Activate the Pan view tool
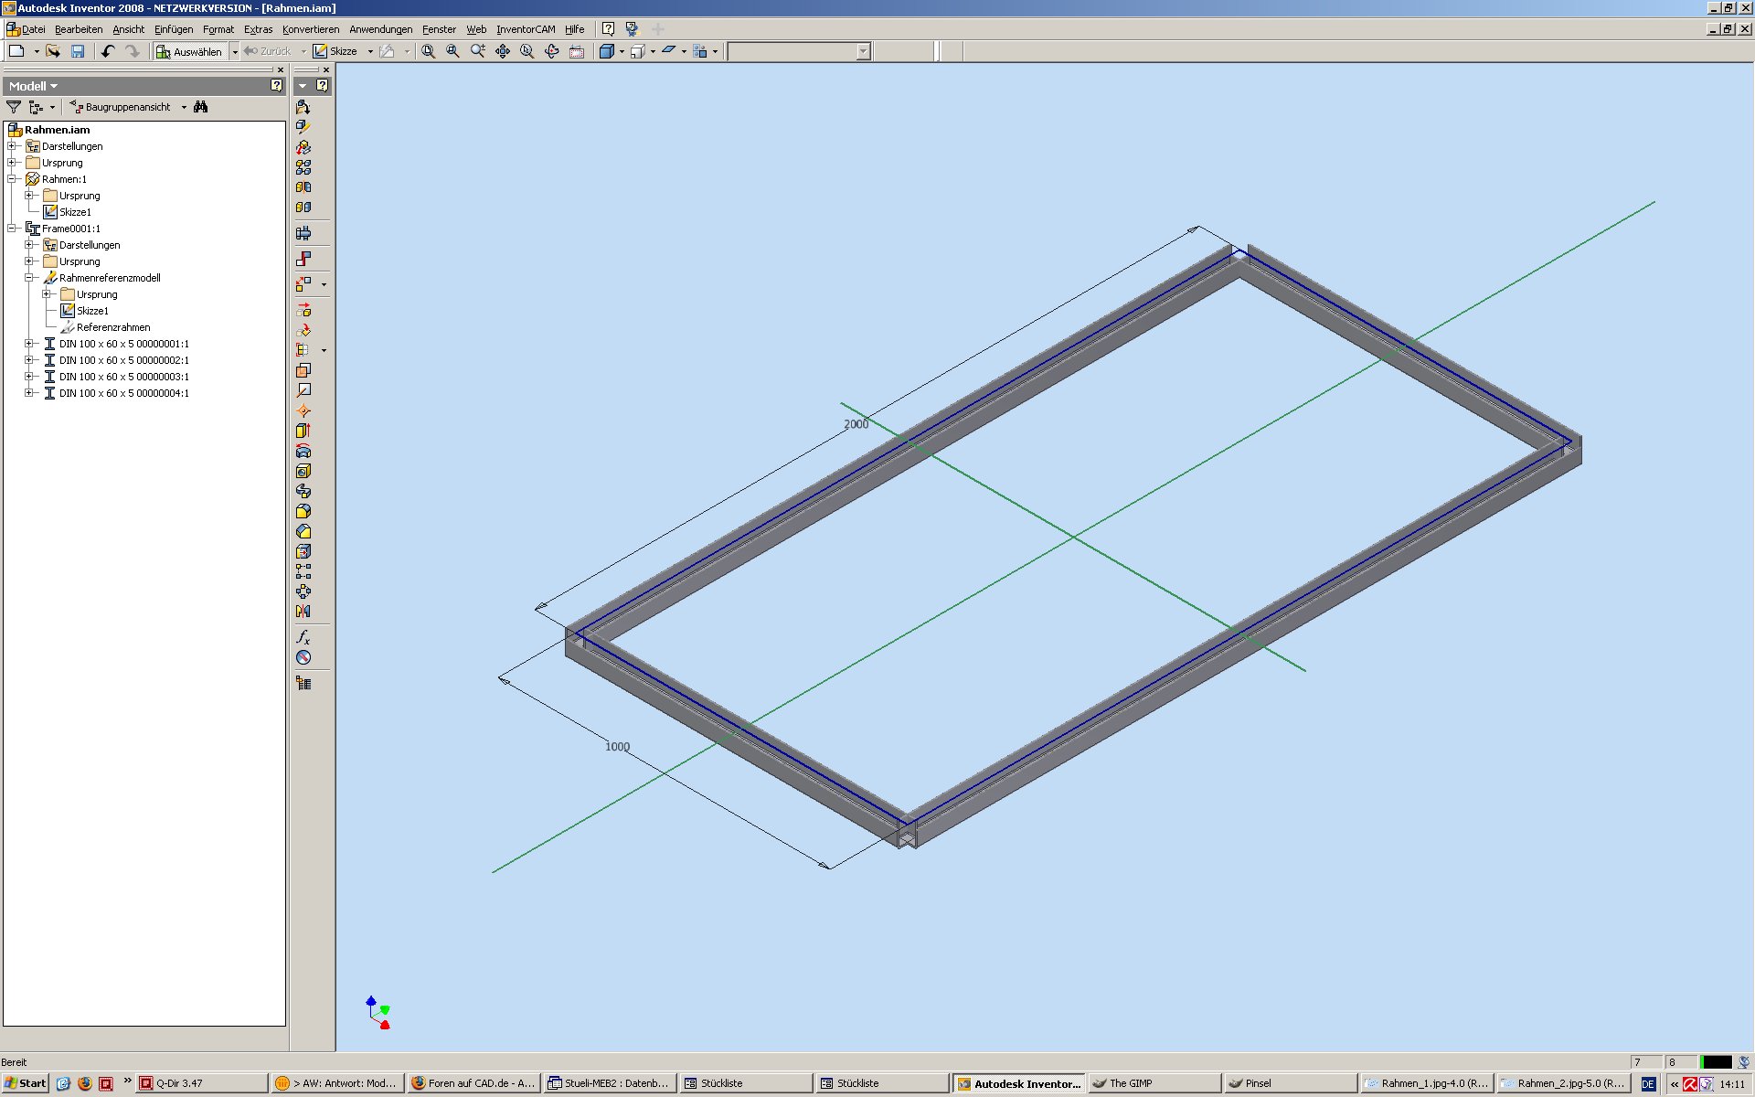 tap(503, 51)
